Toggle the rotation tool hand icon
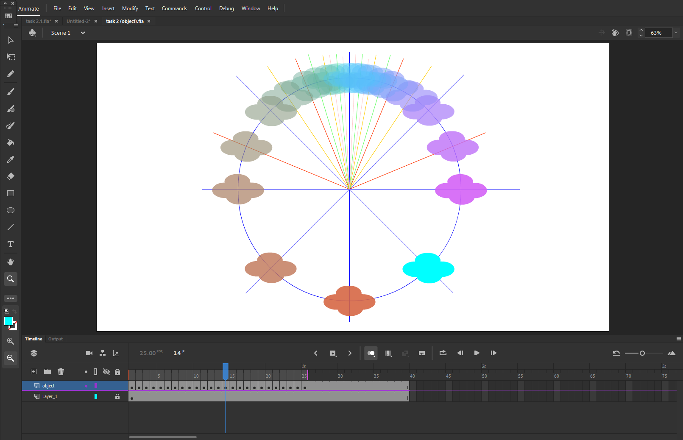683x440 pixels. click(x=615, y=33)
